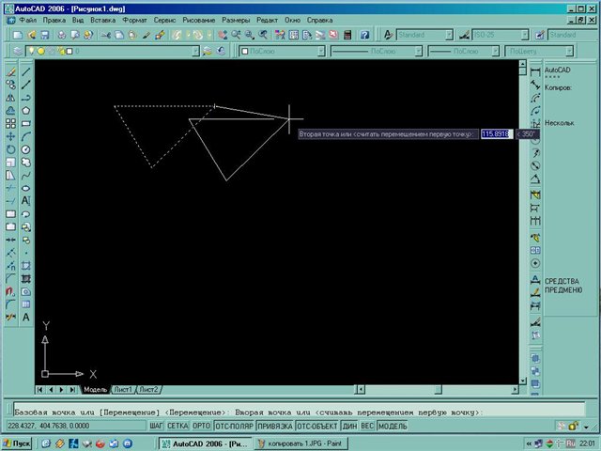Toggle ОРТО mode in status bar
601x451 pixels.
point(202,426)
